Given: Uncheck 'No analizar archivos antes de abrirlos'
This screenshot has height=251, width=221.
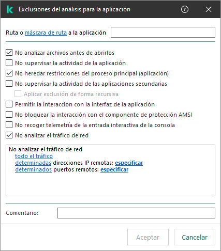Looking at the screenshot, I should click(9, 53).
